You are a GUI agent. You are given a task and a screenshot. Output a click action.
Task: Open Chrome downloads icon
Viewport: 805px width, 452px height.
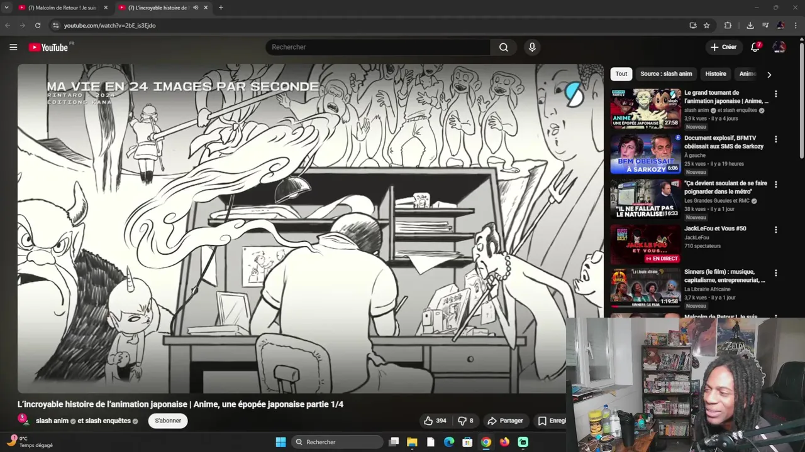pos(750,25)
